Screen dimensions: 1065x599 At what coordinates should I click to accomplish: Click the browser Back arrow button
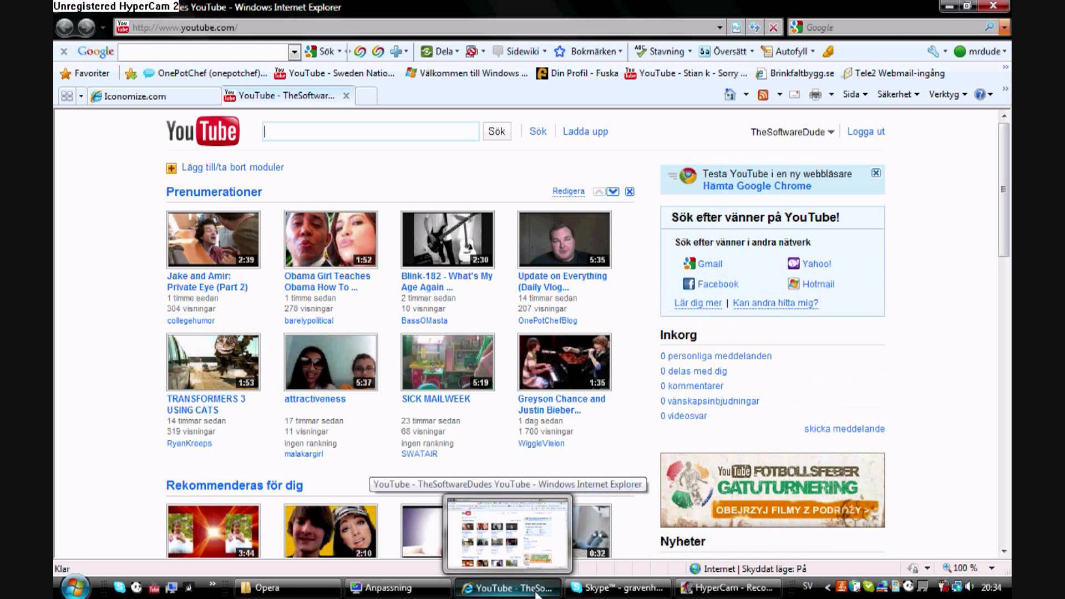tap(64, 27)
